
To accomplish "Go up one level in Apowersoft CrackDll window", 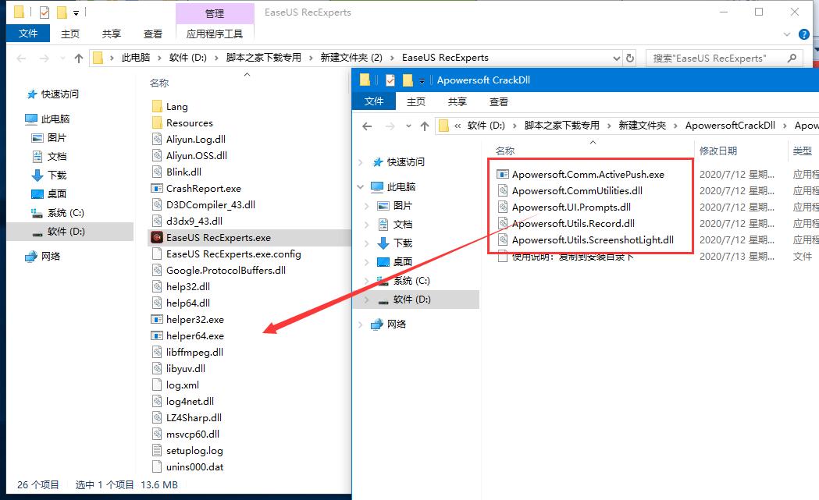I will tap(425, 126).
